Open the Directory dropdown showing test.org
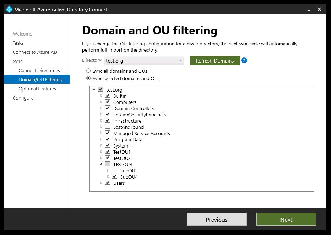The image size is (331, 235). click(144, 61)
